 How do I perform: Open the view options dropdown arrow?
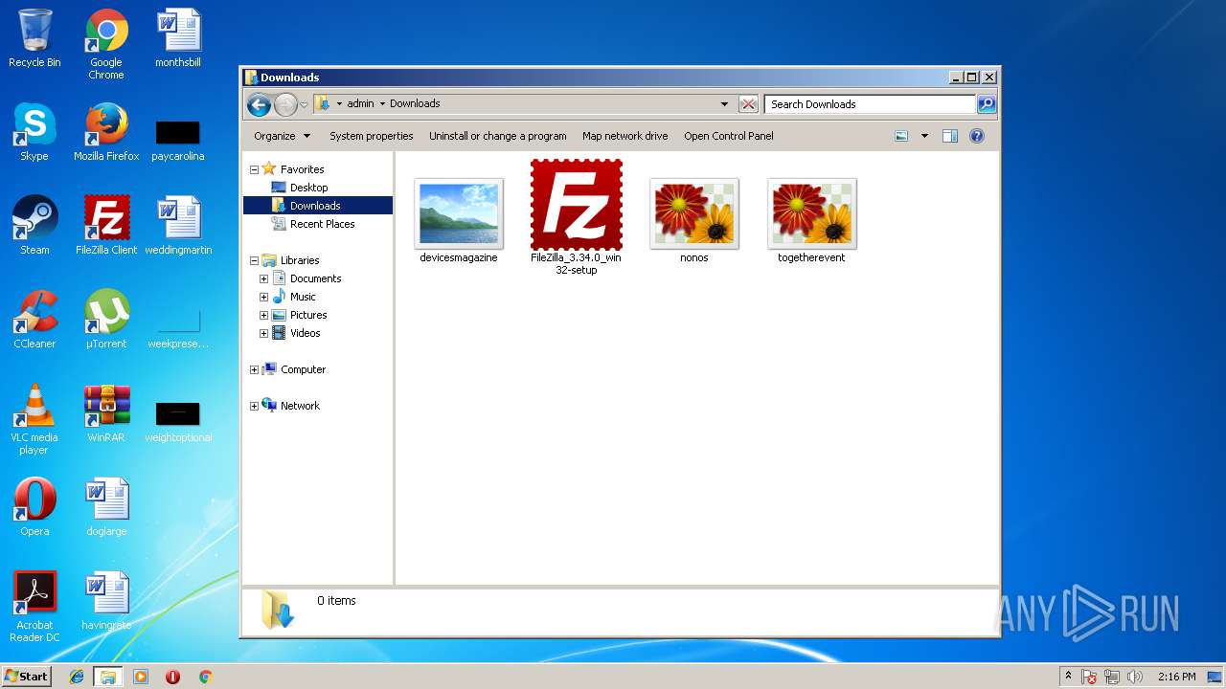924,136
